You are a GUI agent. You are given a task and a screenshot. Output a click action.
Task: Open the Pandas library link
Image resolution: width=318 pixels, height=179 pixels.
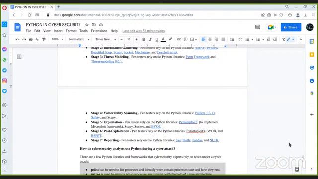coord(197,140)
